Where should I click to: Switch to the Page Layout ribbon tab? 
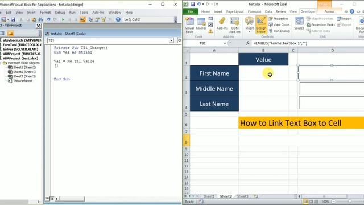coord(235,11)
